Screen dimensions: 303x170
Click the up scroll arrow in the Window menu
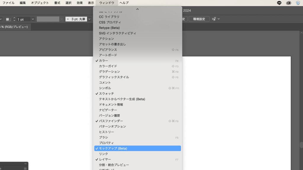[x=138, y=9]
